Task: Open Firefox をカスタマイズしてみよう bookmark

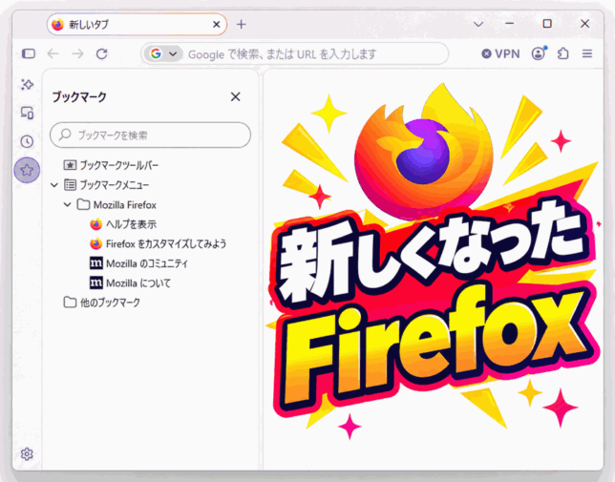Action: pos(159,243)
